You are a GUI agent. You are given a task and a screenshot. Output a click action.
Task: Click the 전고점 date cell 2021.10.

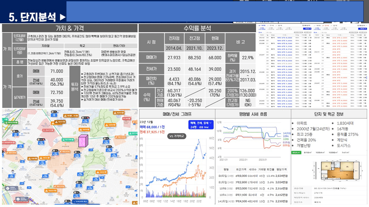194,48
